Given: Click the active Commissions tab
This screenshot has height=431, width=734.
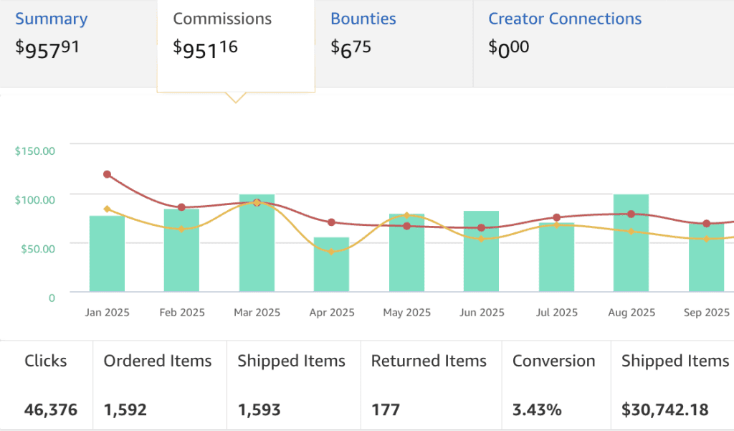Looking at the screenshot, I should pos(221,18).
